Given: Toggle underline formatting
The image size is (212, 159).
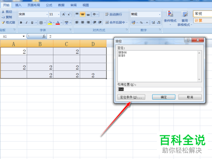Looking at the screenshot, I should pyautogui.click(x=32, y=22).
